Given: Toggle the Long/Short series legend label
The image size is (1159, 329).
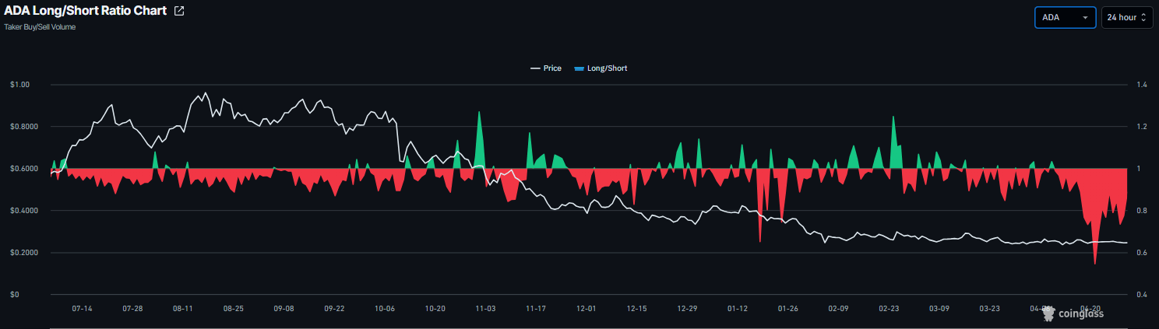Looking at the screenshot, I should click(607, 68).
